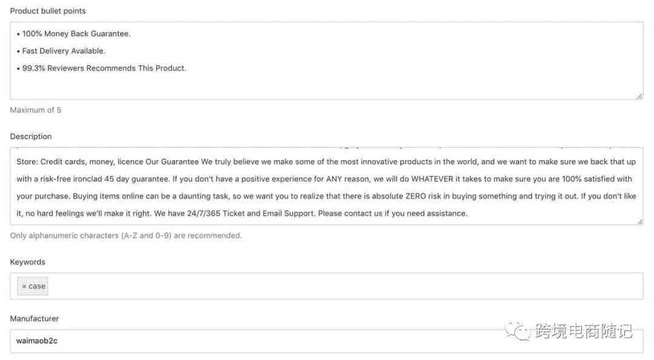Click the word "WHATEVER" in the description
This screenshot has height=360, width=654.
pos(432,178)
